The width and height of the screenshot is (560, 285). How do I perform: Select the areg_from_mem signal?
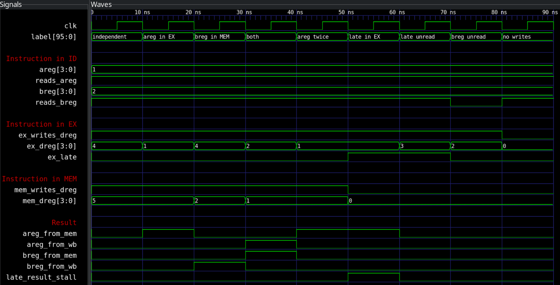pos(50,234)
